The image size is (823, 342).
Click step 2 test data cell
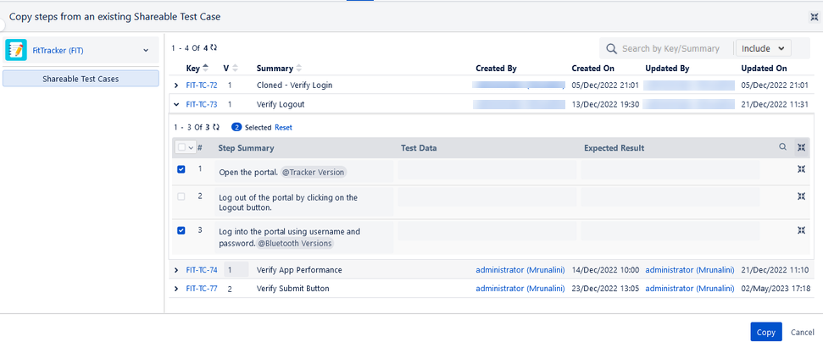(487, 196)
